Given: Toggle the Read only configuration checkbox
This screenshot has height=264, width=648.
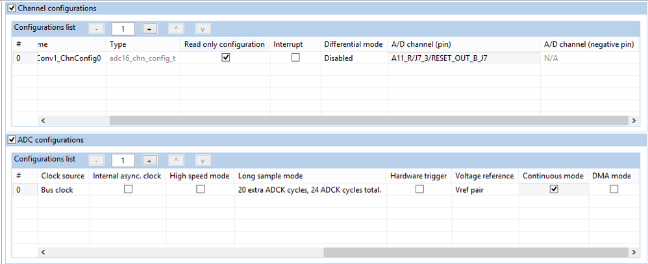Looking at the screenshot, I should (x=226, y=58).
